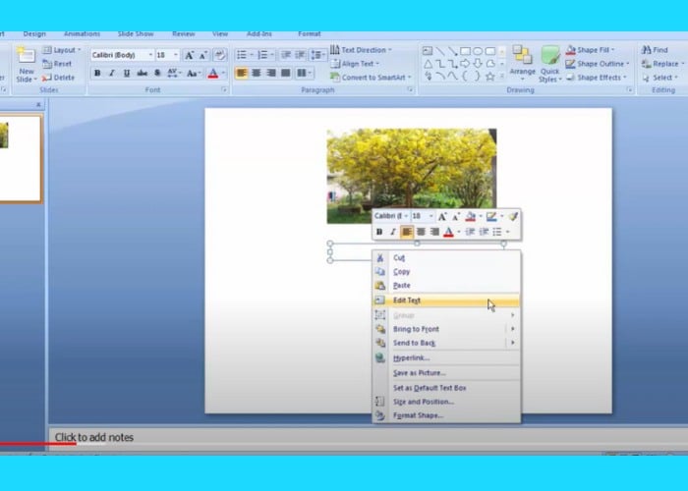Select the Right Arrow shape in gallery
688x491 pixels.
pos(465,64)
